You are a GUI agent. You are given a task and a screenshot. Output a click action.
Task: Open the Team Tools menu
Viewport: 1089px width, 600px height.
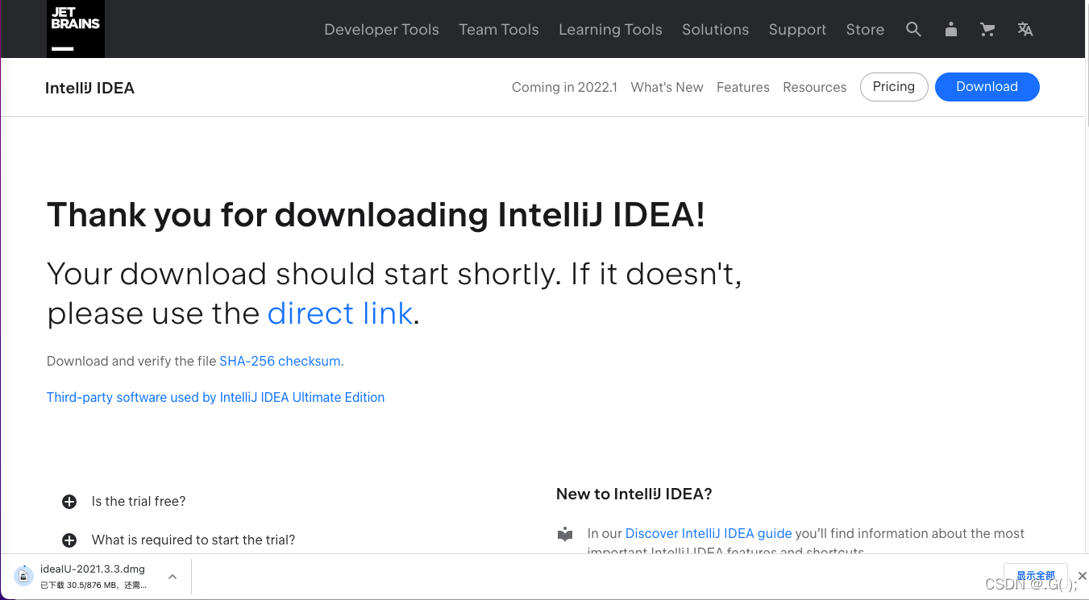click(x=499, y=30)
